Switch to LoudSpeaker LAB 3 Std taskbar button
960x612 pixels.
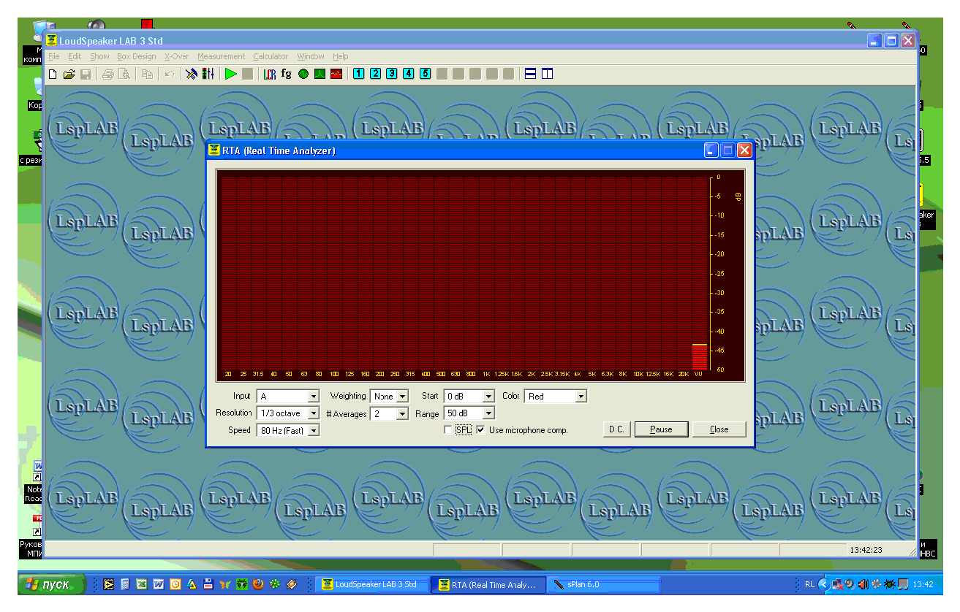pyautogui.click(x=371, y=584)
